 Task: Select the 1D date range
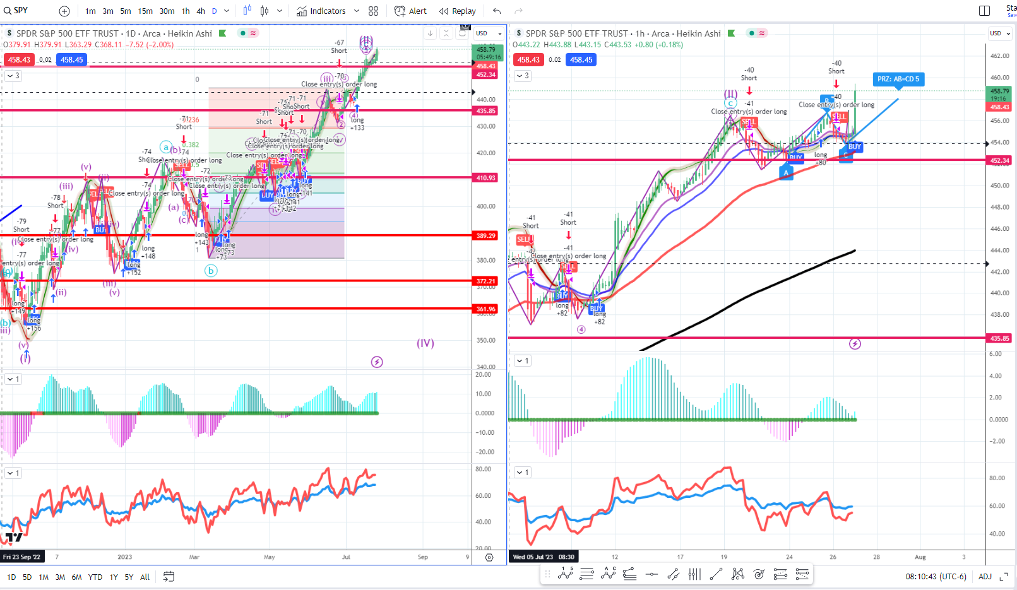click(x=11, y=577)
